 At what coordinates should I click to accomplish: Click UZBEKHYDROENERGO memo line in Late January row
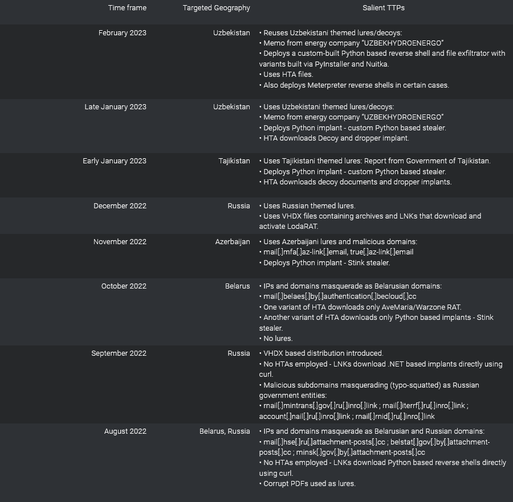351,117
